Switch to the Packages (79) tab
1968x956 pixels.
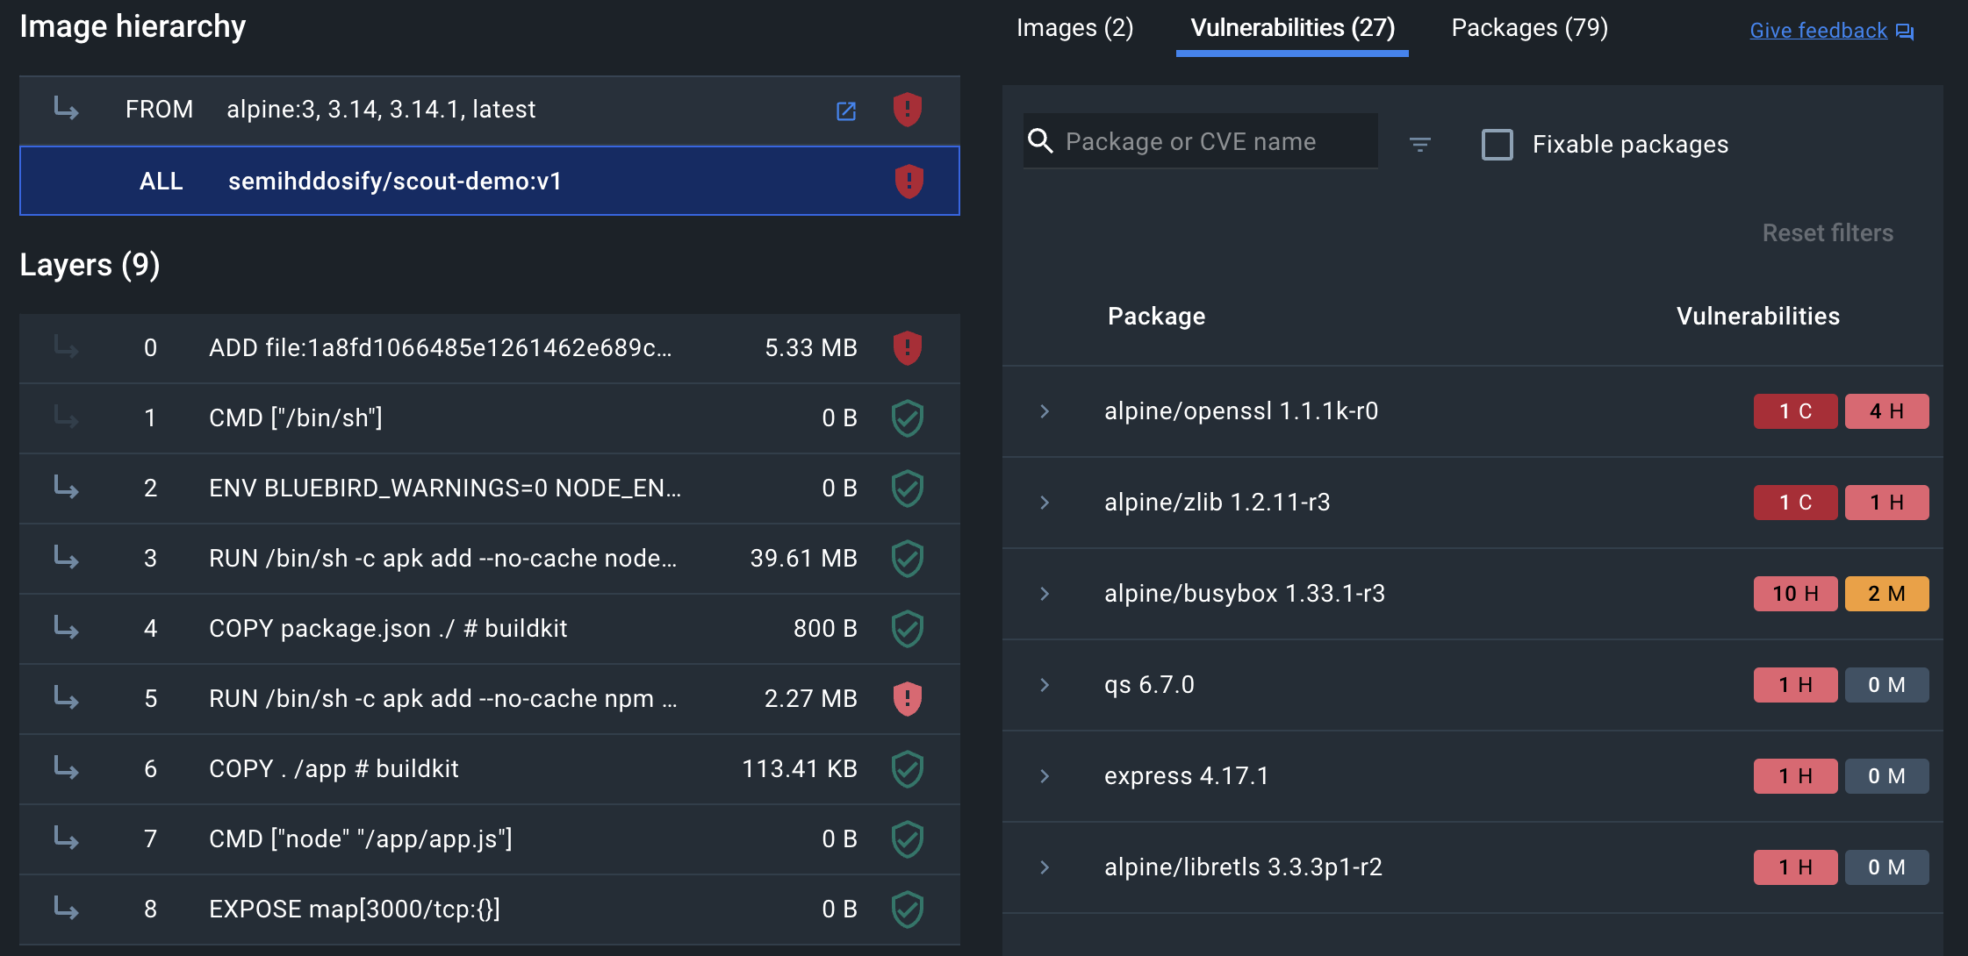pyautogui.click(x=1529, y=28)
